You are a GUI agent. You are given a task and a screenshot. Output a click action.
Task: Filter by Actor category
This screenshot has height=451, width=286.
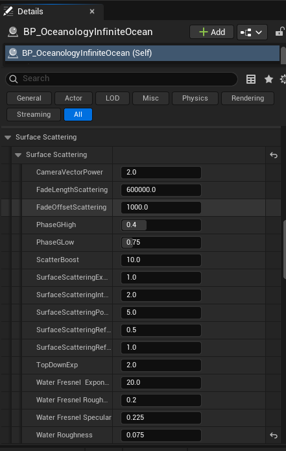click(x=73, y=98)
